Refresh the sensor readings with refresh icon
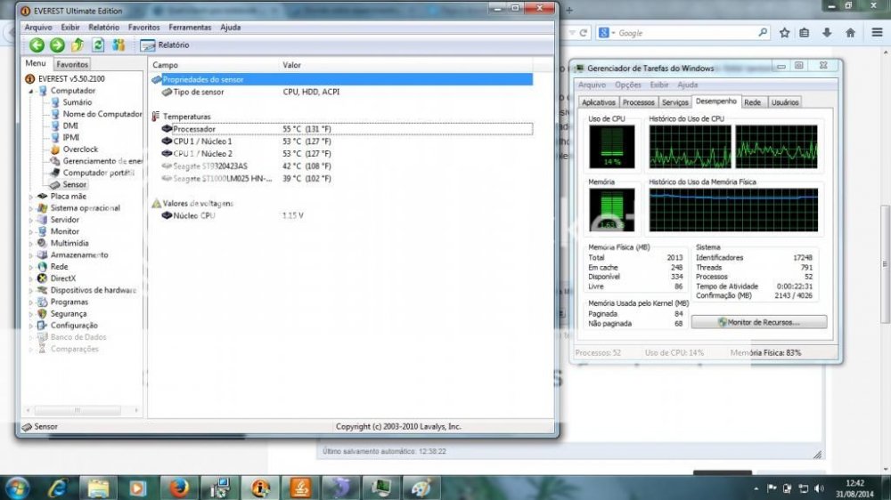 [98, 45]
